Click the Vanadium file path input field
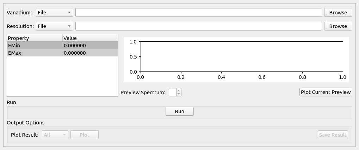Image resolution: width=359 pixels, height=150 pixels. click(x=198, y=13)
